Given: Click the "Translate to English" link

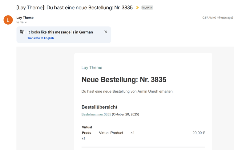Looking at the screenshot, I should [x=41, y=38].
